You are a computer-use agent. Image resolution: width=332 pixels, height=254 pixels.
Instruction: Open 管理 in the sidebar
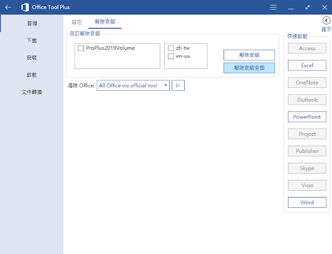[32, 23]
